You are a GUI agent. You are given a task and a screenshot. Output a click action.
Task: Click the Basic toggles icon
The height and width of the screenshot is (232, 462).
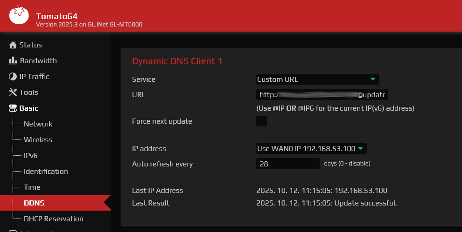pyautogui.click(x=13, y=108)
